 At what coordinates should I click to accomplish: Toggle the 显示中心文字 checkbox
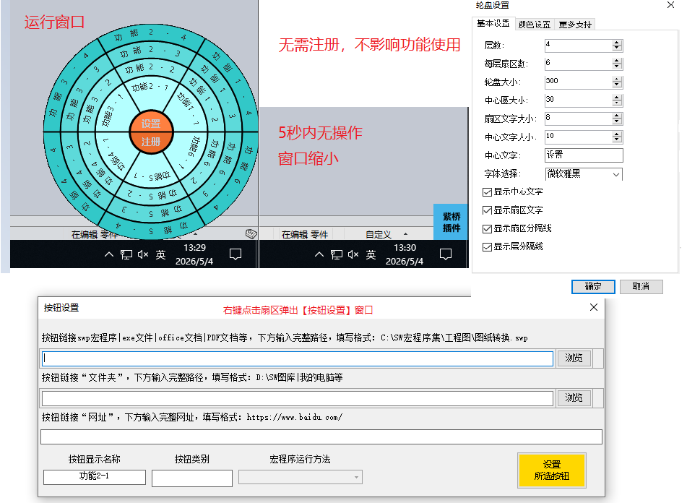coord(487,192)
